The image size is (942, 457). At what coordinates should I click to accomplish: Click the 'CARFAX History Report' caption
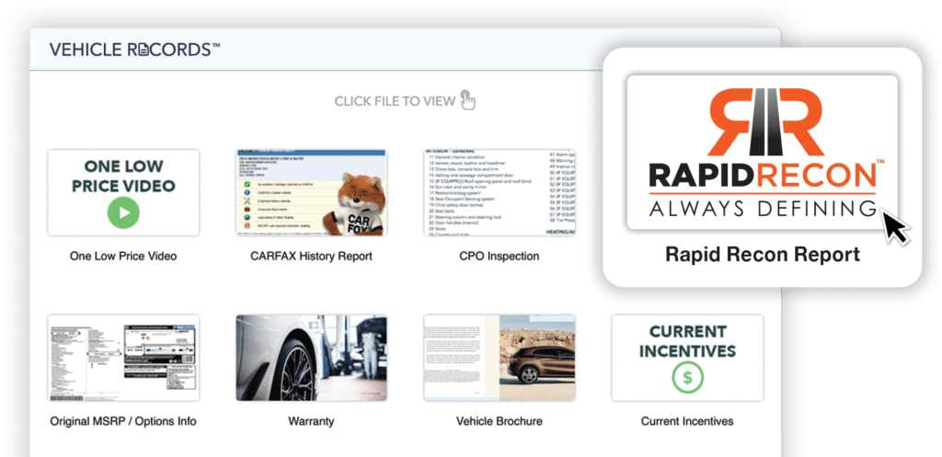coord(311,256)
